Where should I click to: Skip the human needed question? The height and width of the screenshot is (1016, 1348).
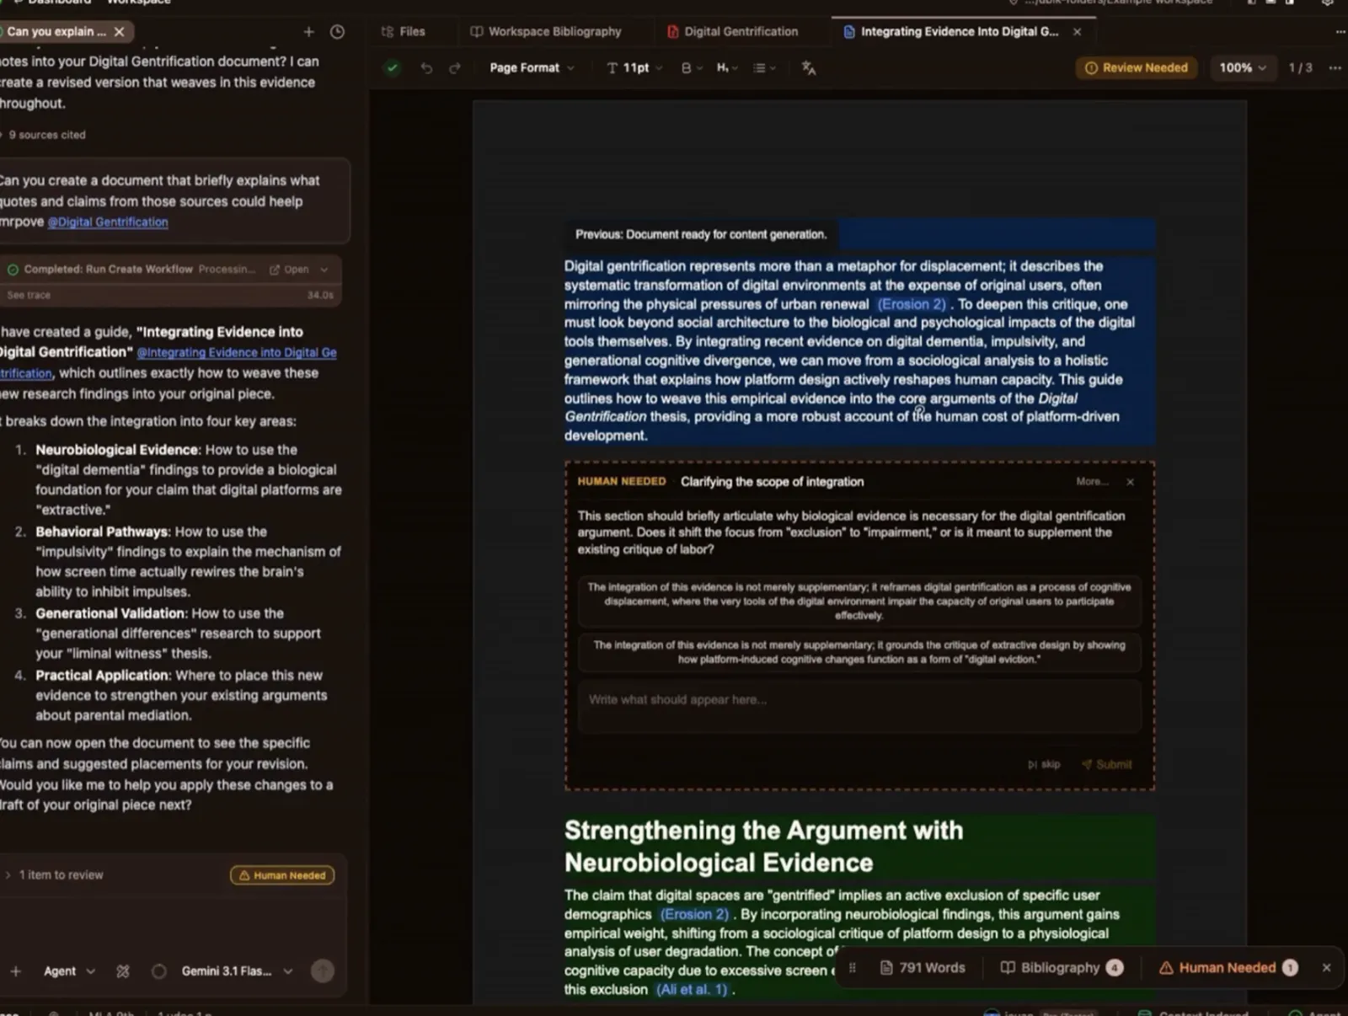tap(1044, 765)
